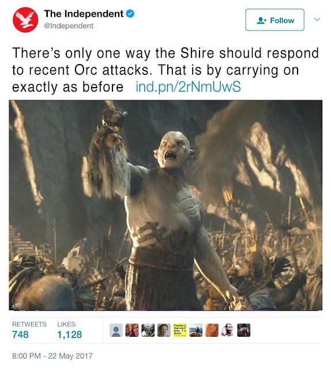Follow The Independent account
Screen dimensions: 331x369
[274, 20]
